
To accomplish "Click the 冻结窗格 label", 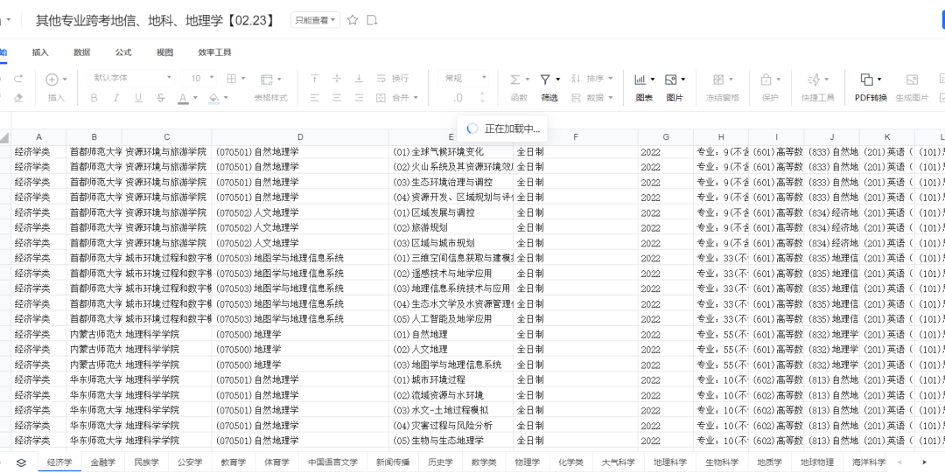I will [722, 98].
